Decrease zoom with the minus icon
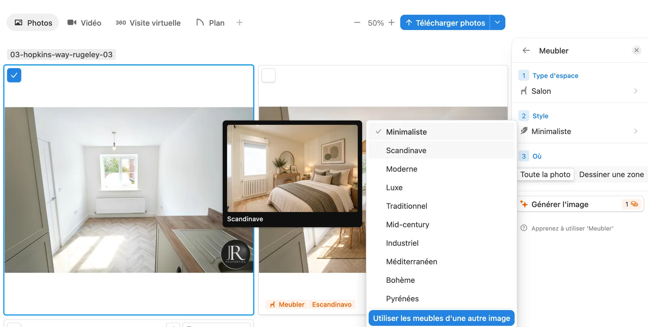The height and width of the screenshot is (327, 648). (x=357, y=23)
